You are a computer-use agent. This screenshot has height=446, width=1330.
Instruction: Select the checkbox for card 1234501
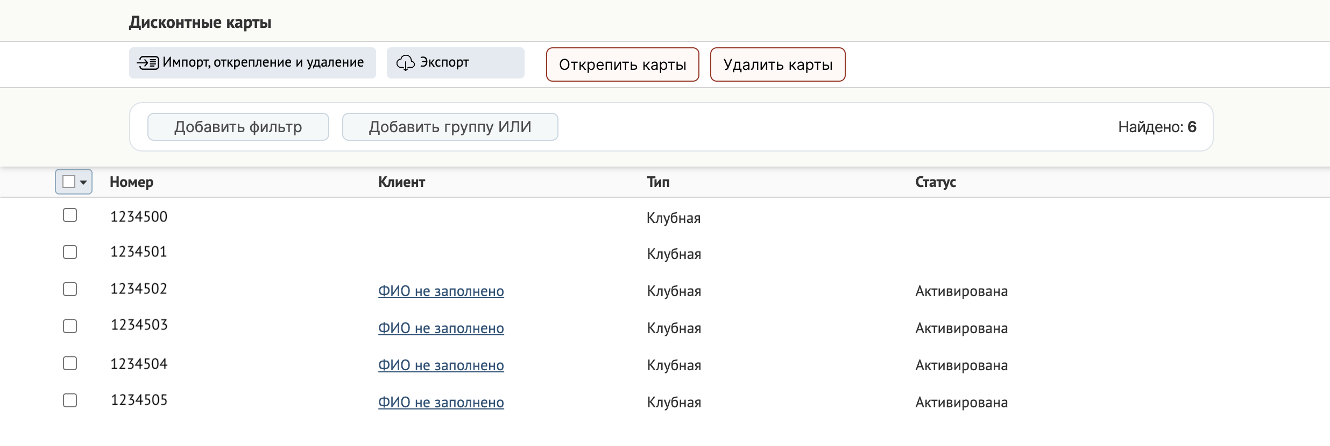(x=70, y=252)
